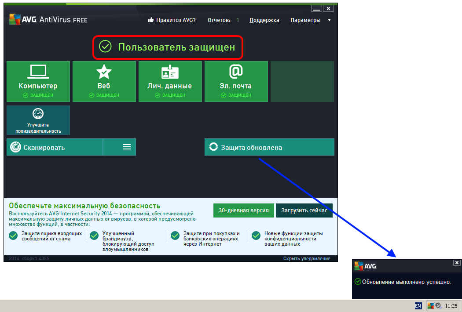Screen dimensions: 462x312
Task: Click the empty dark green tile slot
Action: (302, 82)
